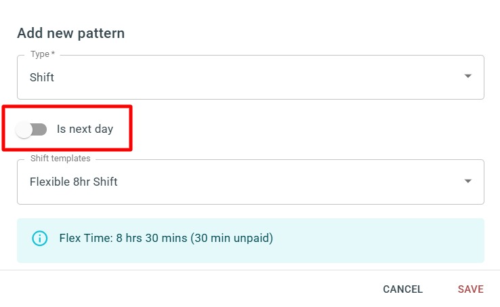Click empty area inside Type field
500x307 pixels.
click(255, 77)
